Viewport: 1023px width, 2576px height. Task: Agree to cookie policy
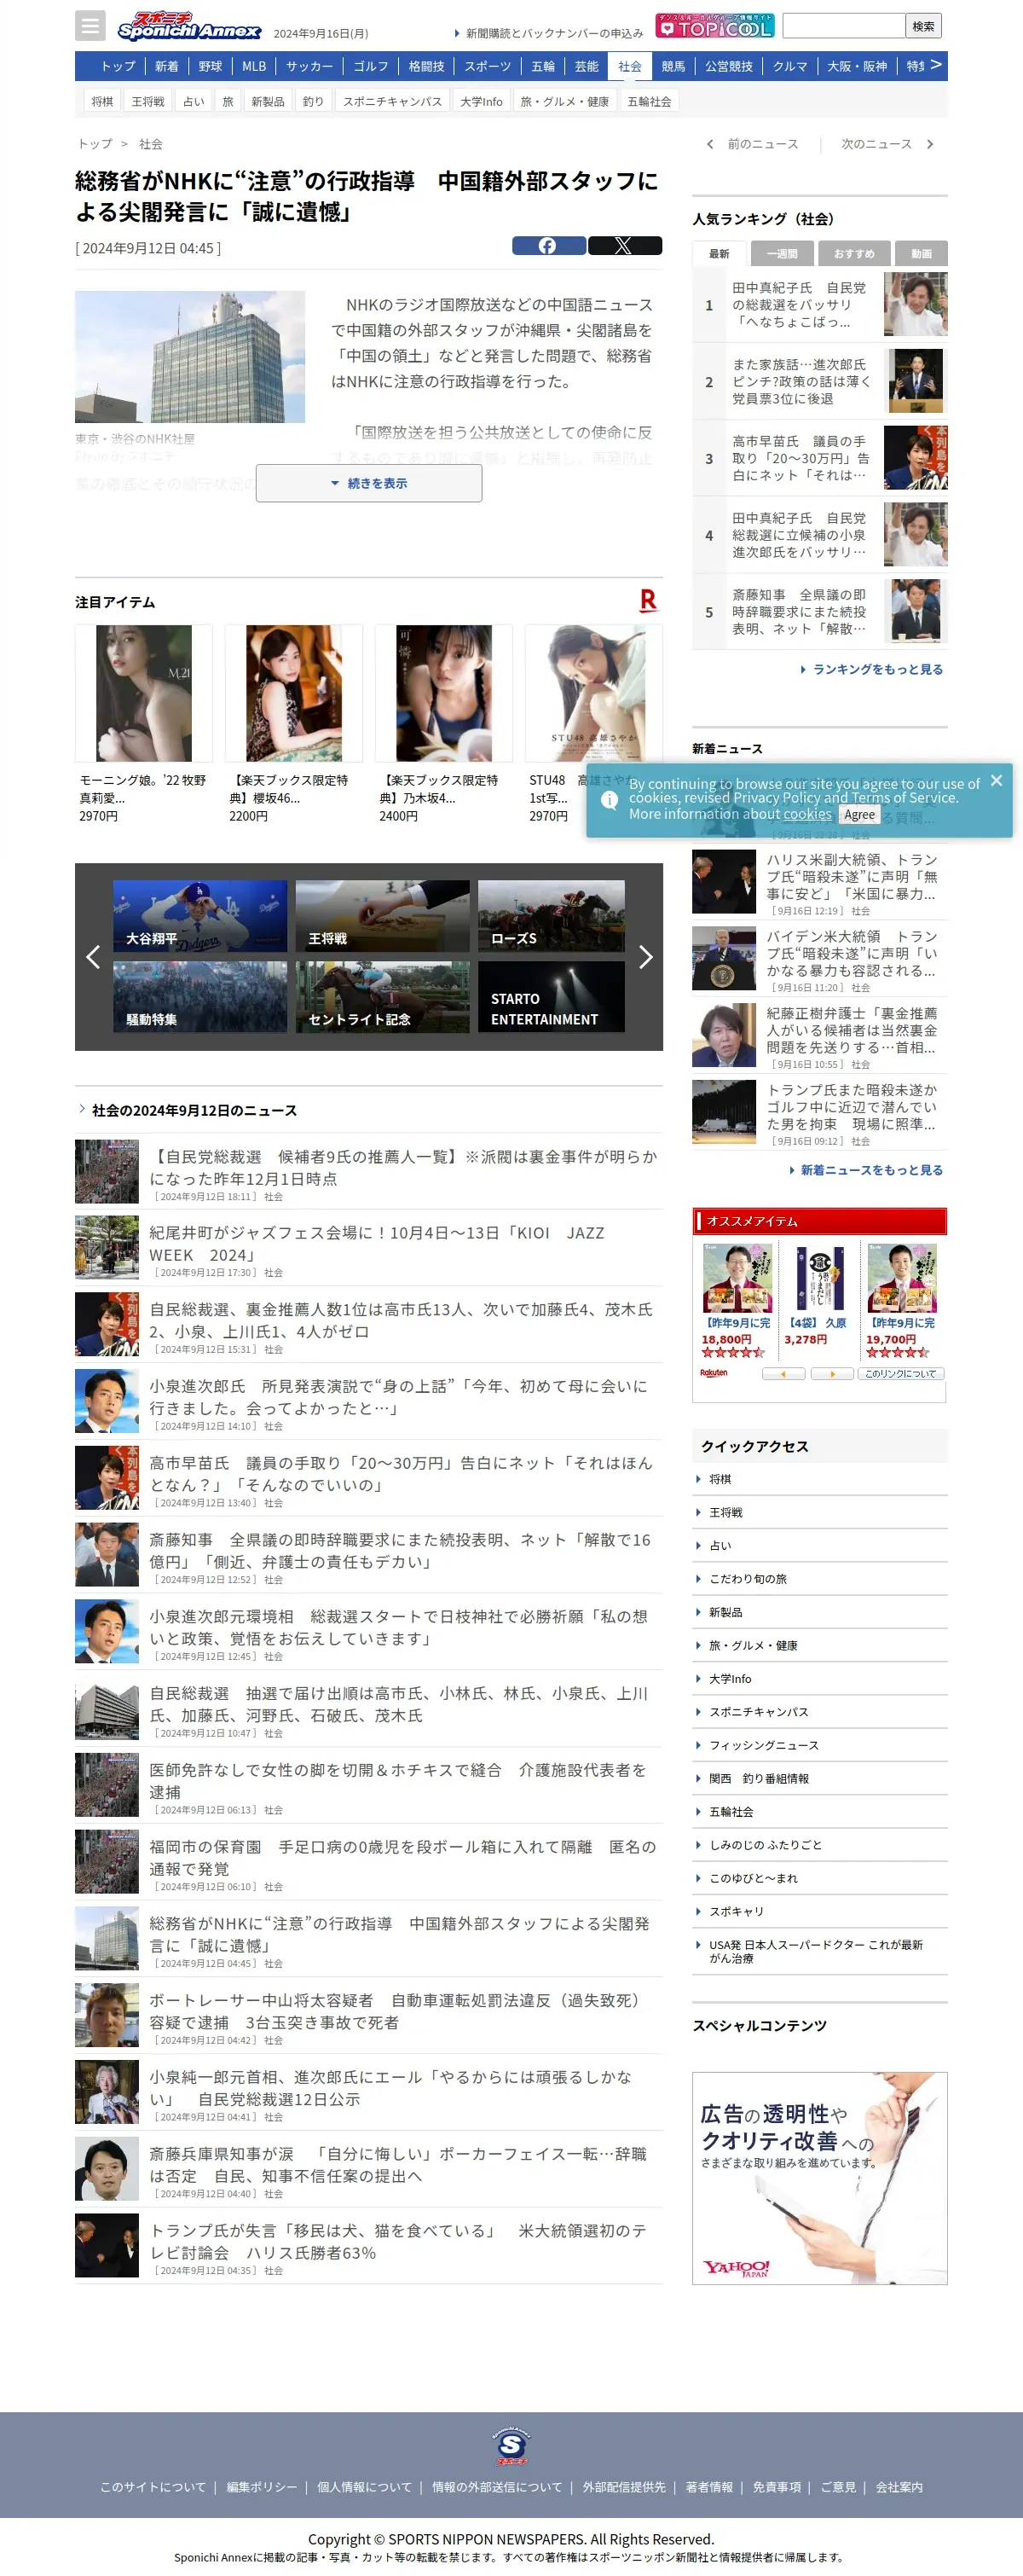coord(859,815)
